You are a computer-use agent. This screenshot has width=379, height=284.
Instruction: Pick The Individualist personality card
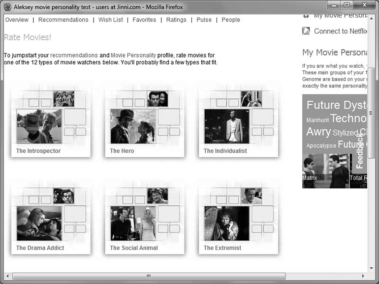pos(238,123)
